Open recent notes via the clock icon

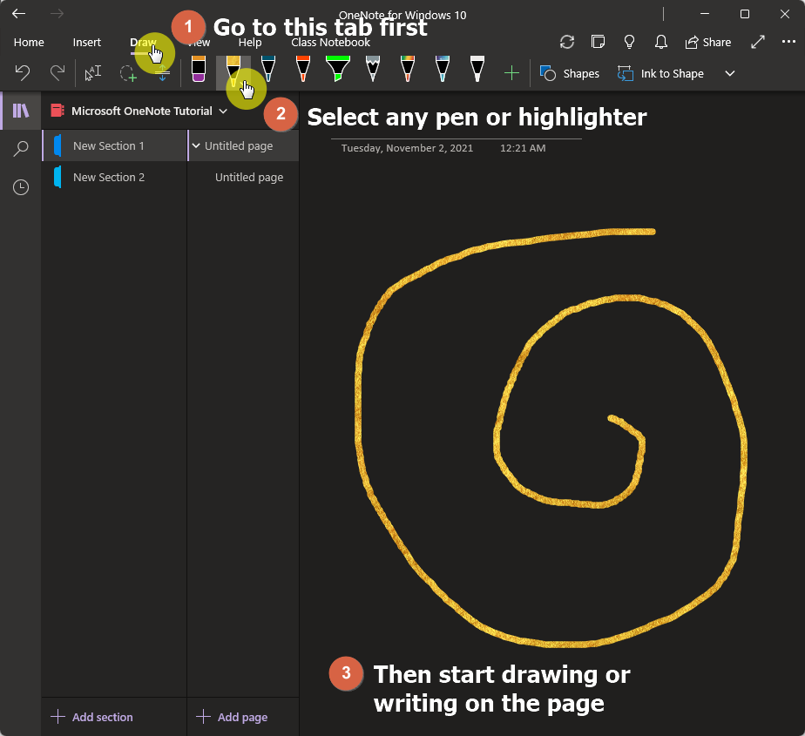pyautogui.click(x=21, y=187)
